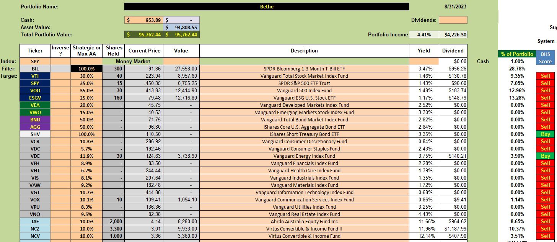Select the ESGV ticker cell
Image resolution: width=557 pixels, height=242 pixels.
click(35, 98)
